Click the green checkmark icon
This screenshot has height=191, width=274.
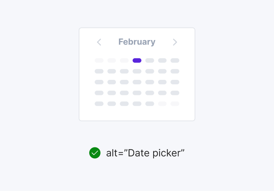coord(95,153)
